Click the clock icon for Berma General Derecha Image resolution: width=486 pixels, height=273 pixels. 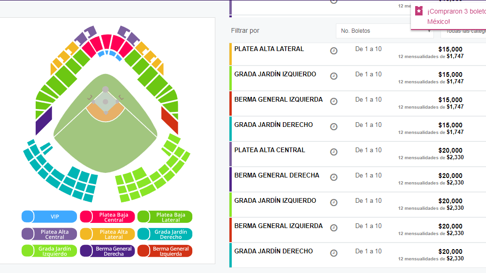click(x=334, y=177)
